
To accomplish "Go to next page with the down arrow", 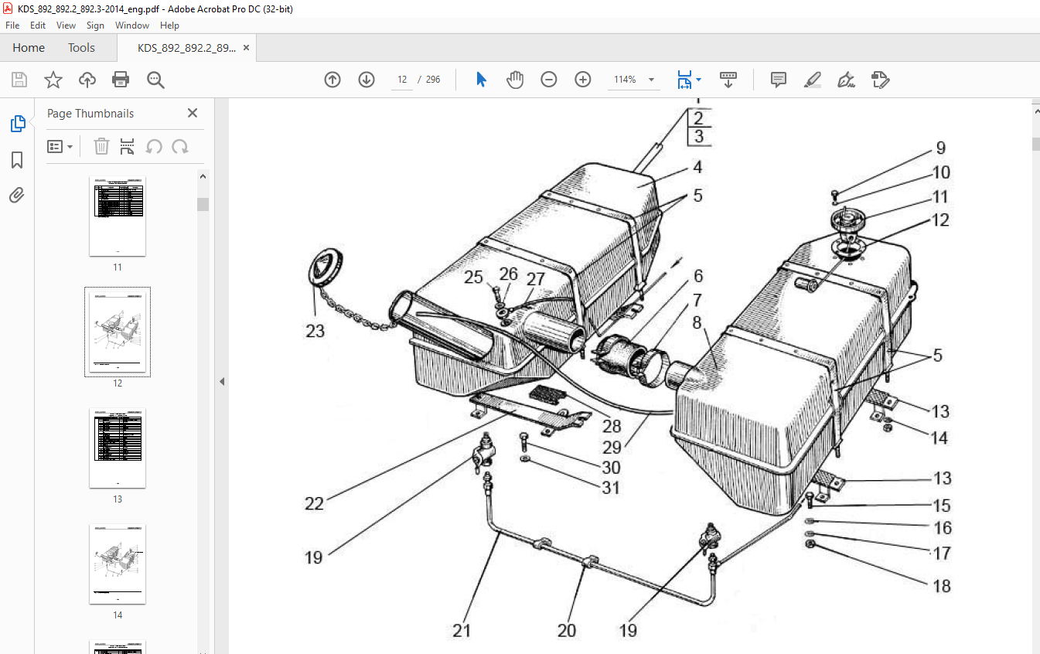I will tap(367, 80).
